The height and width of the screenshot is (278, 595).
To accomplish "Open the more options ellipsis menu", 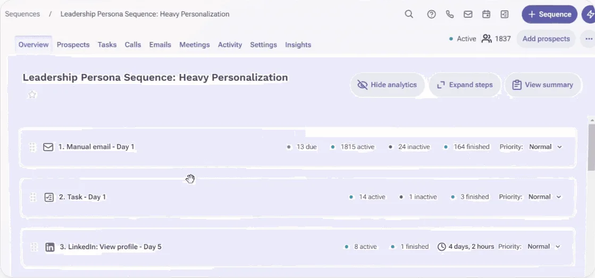I will coord(589,39).
